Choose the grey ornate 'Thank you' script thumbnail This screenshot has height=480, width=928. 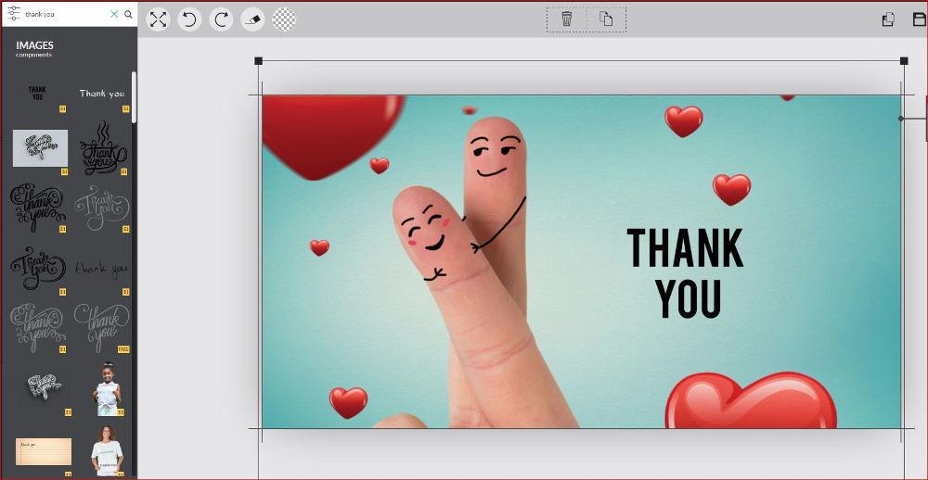102,208
